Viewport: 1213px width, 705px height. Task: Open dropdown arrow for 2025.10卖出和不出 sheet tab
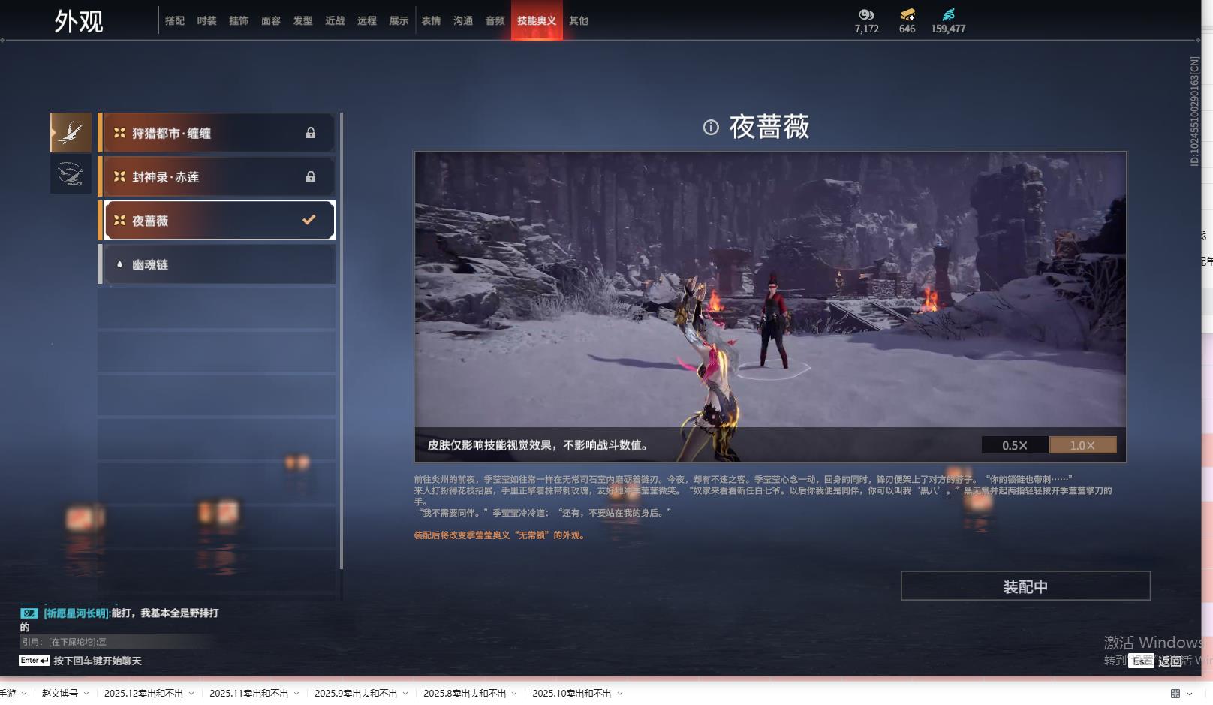[x=620, y=694]
